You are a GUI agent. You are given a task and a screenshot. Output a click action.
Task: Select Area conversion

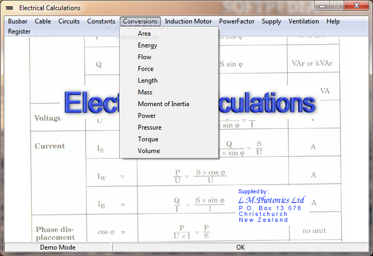[169, 34]
